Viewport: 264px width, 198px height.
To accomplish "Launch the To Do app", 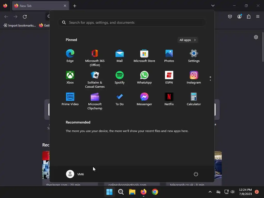I will click(x=120, y=99).
